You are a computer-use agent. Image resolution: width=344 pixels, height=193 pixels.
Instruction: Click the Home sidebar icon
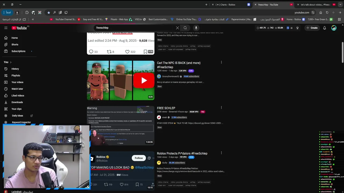[x=6, y=38]
